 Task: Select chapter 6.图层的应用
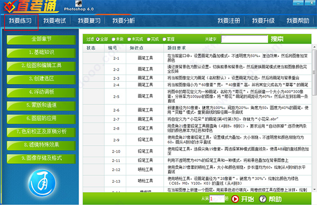[x=41, y=119]
